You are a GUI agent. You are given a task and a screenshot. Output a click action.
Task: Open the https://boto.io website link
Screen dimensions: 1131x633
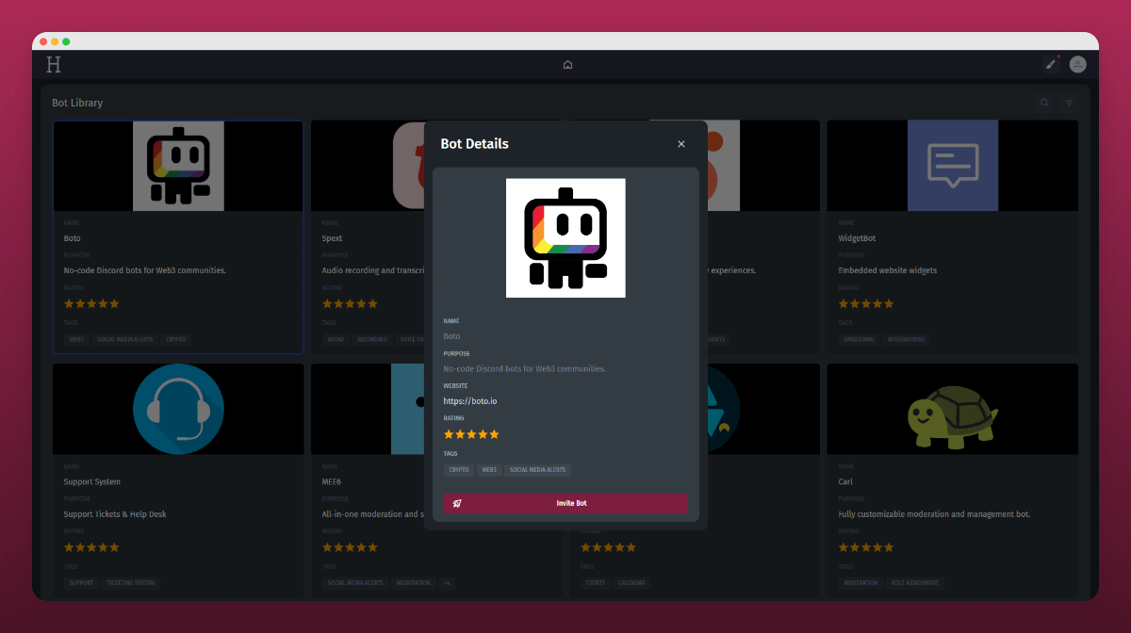click(470, 401)
